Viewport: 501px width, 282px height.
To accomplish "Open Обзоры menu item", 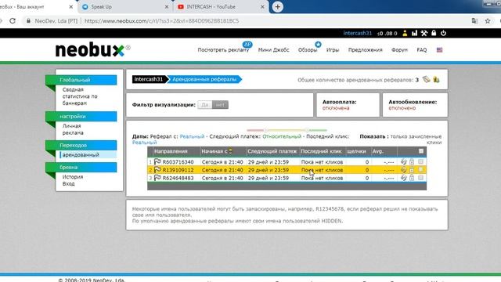I will [x=308, y=50].
